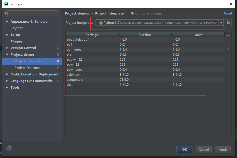
Task: Select the bs4 package row
Action: (145, 45)
